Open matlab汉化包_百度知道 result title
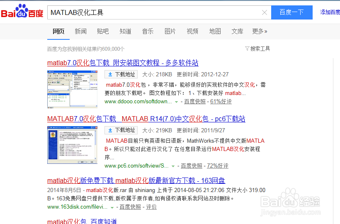340x224 pixels. 82,221
